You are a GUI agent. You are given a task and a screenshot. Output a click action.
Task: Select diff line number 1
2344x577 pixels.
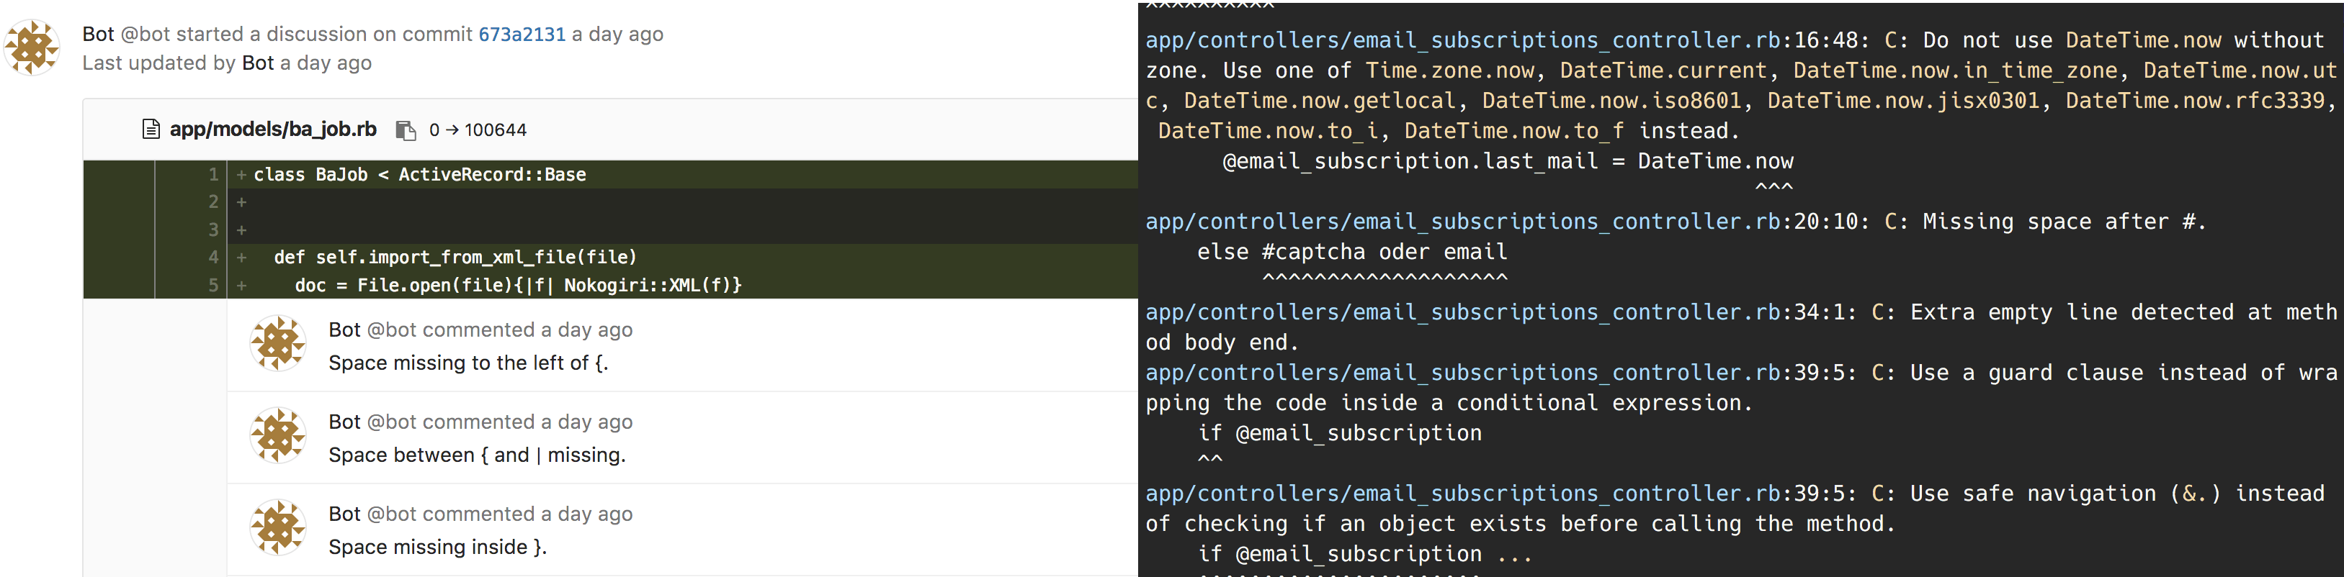pos(214,174)
